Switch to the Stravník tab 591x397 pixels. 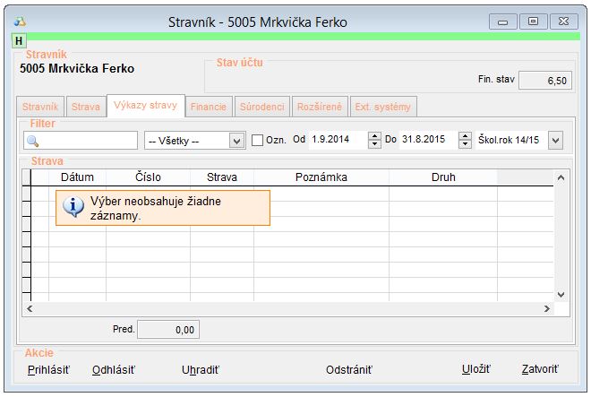coord(39,107)
